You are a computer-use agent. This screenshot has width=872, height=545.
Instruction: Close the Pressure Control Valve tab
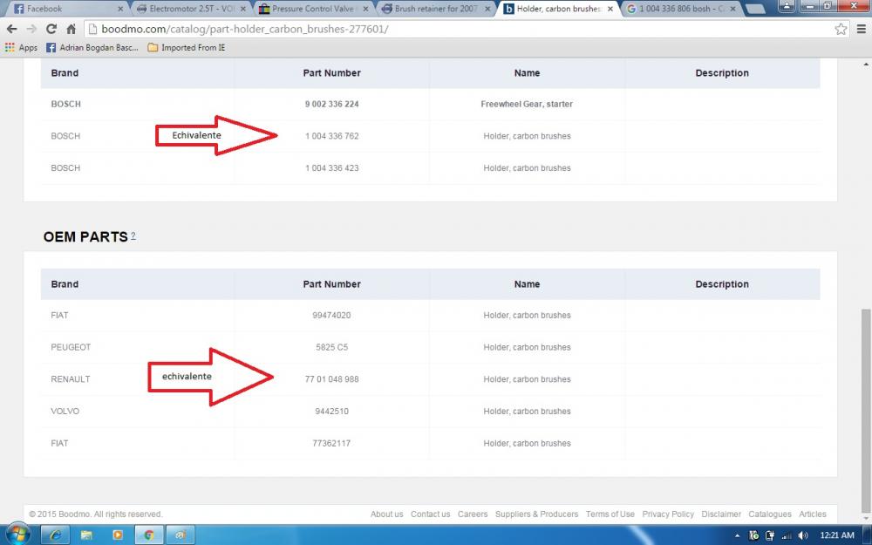365,9
